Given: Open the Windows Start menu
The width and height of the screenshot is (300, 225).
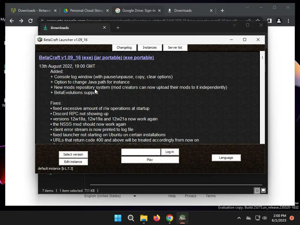Looking at the screenshot, I should pos(118,218).
